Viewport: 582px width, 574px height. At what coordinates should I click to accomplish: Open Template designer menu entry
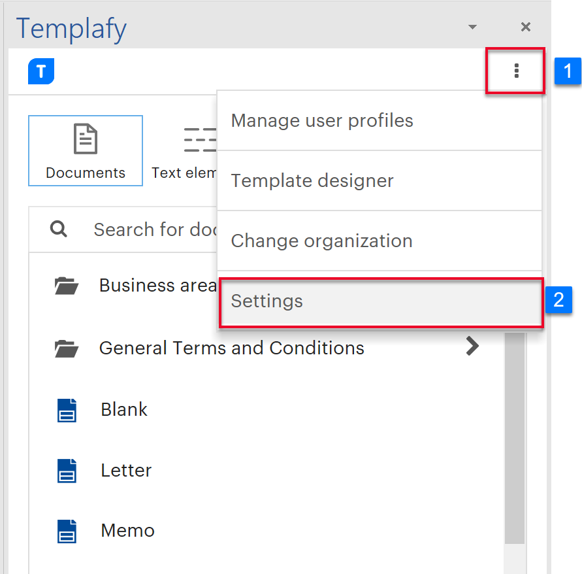pos(380,181)
